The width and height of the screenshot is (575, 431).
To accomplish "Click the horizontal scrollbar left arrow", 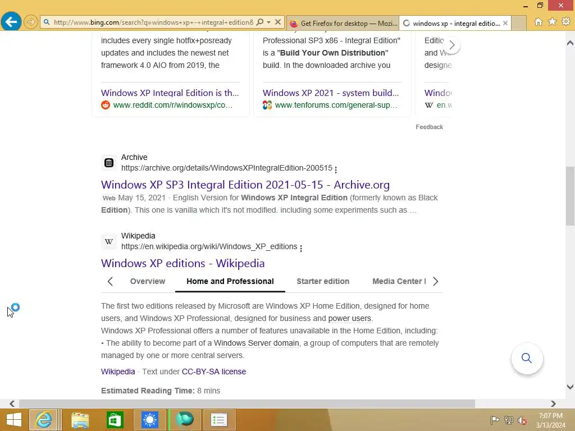I will pos(12,404).
